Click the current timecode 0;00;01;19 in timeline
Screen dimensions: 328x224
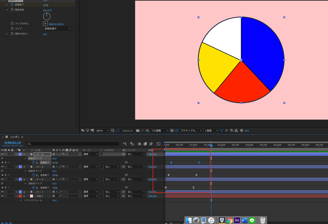pyautogui.click(x=12, y=143)
